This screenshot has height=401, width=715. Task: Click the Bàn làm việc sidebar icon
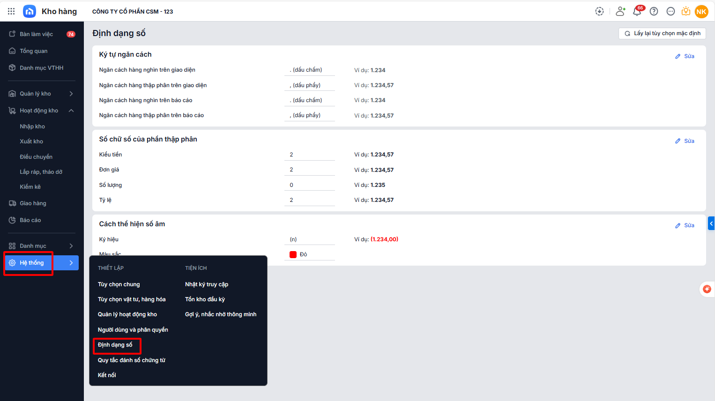click(12, 34)
